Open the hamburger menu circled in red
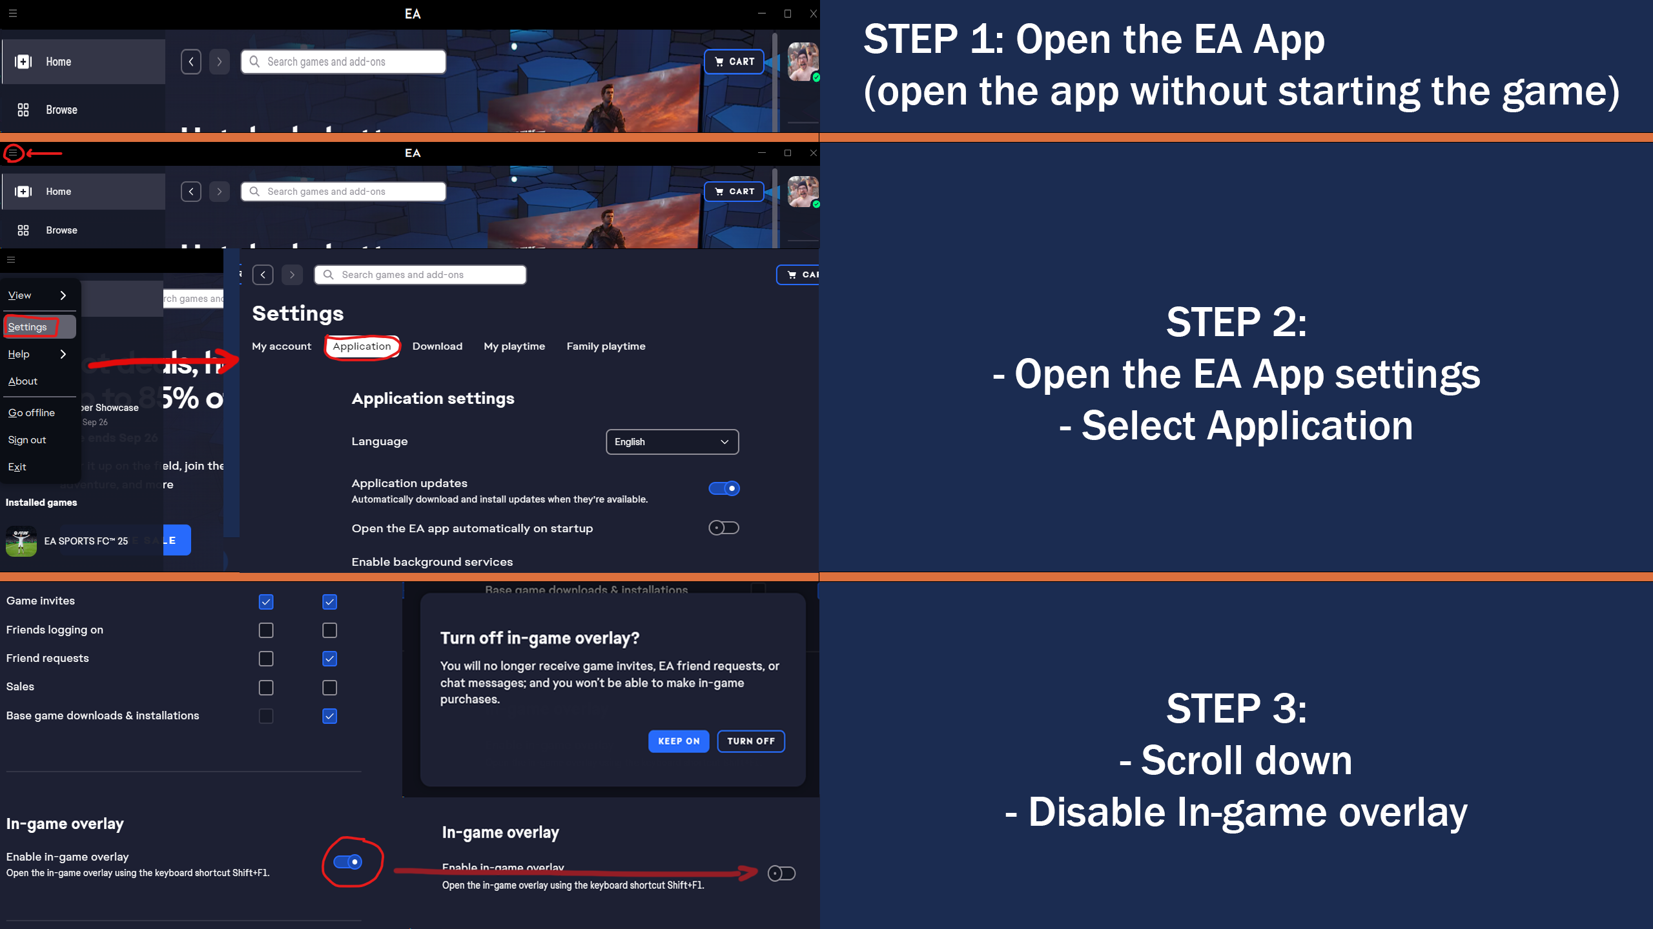 tap(13, 153)
